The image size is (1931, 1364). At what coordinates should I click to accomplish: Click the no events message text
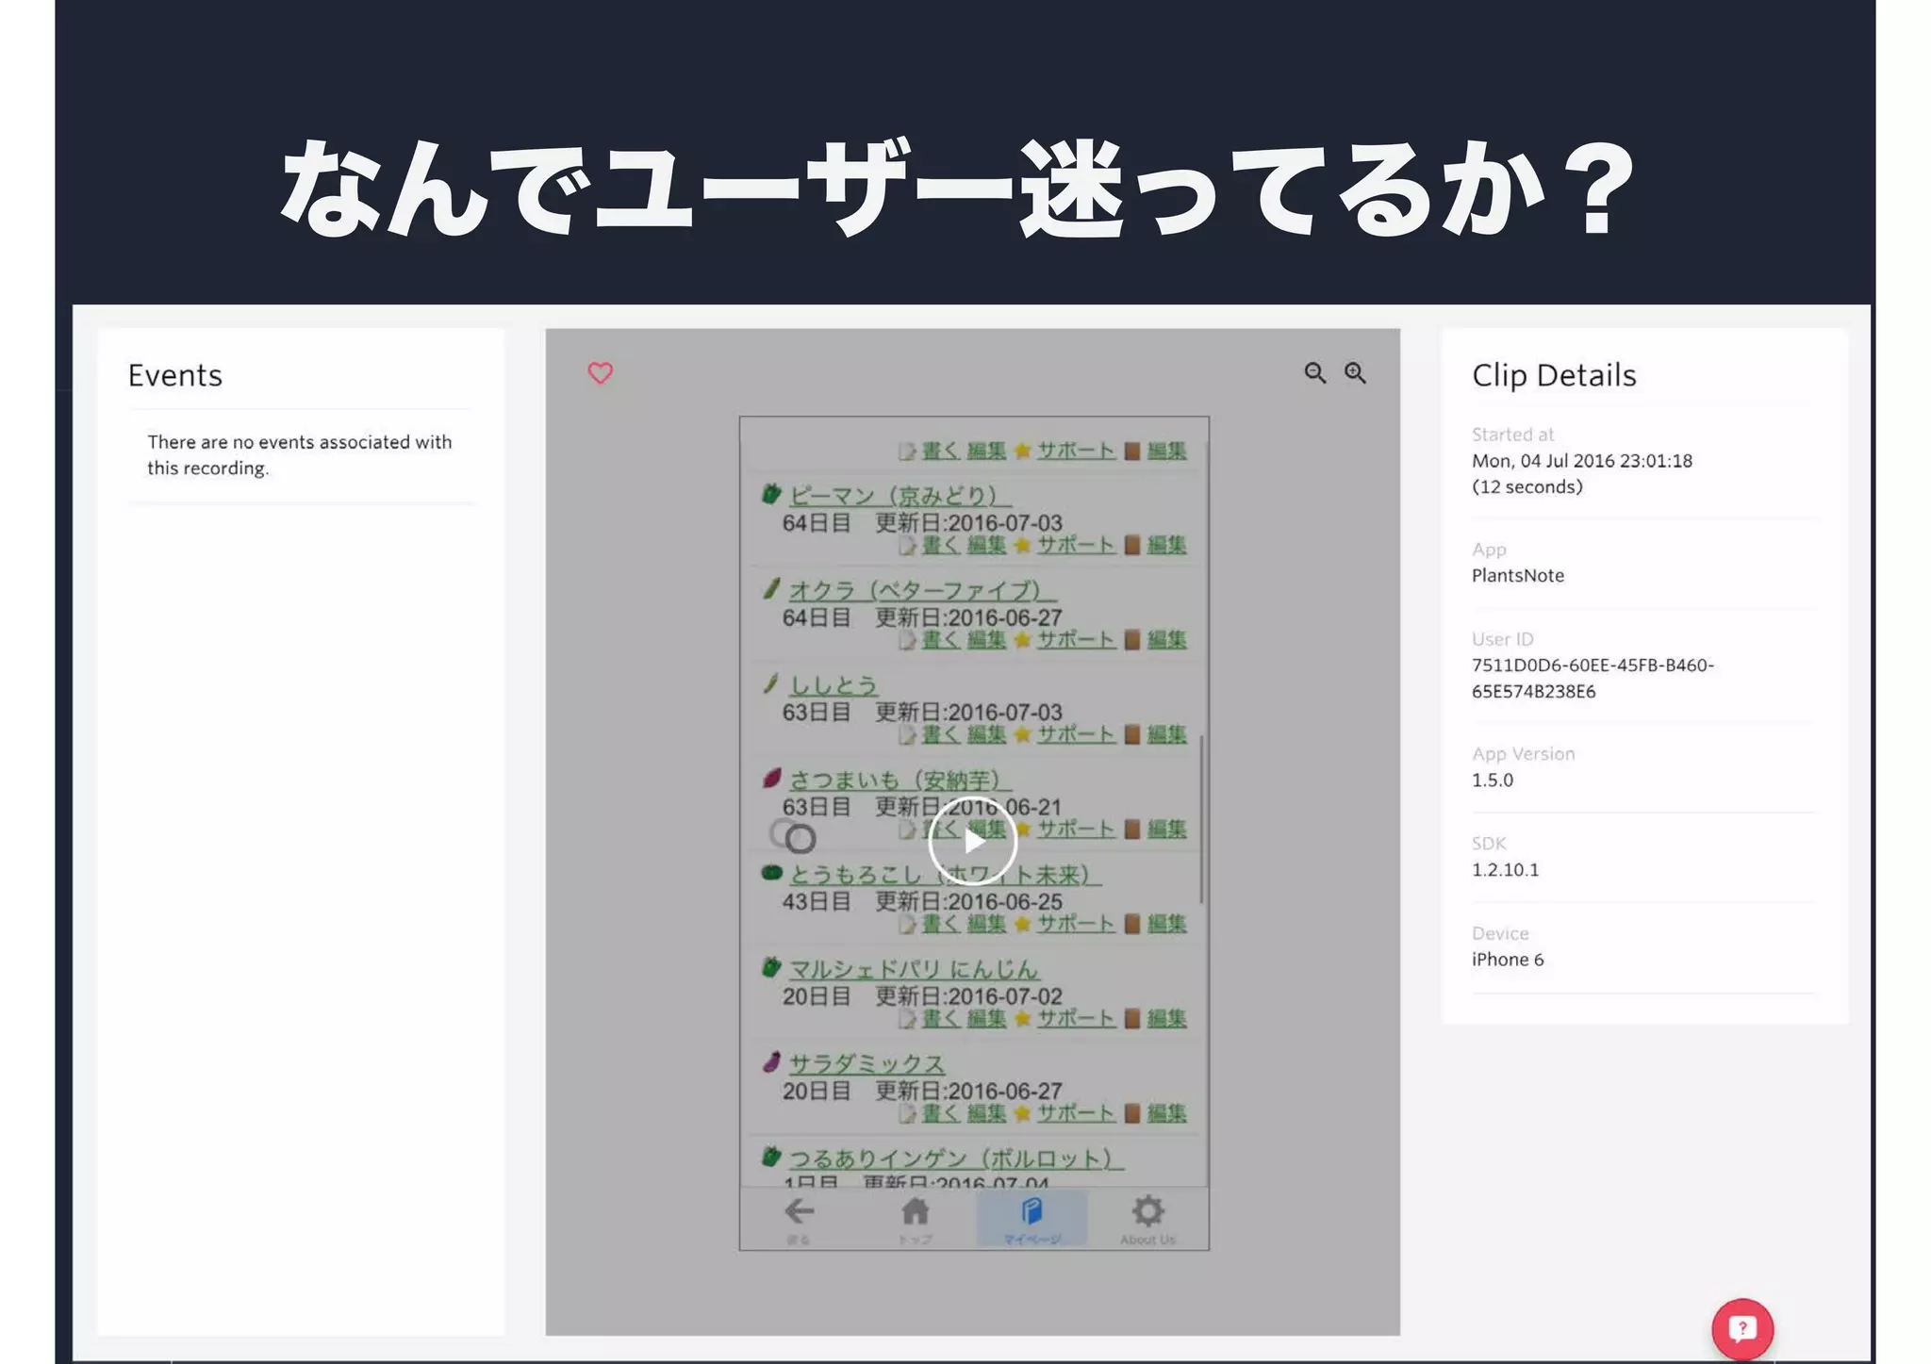pyautogui.click(x=300, y=454)
